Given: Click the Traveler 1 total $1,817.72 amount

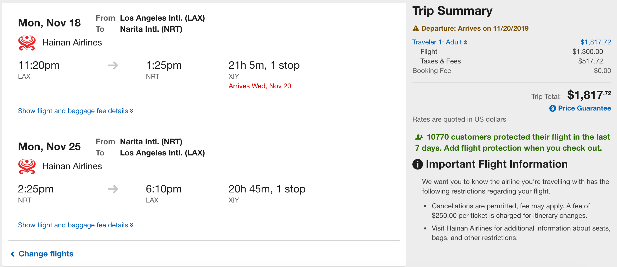Looking at the screenshot, I should click(x=596, y=42).
